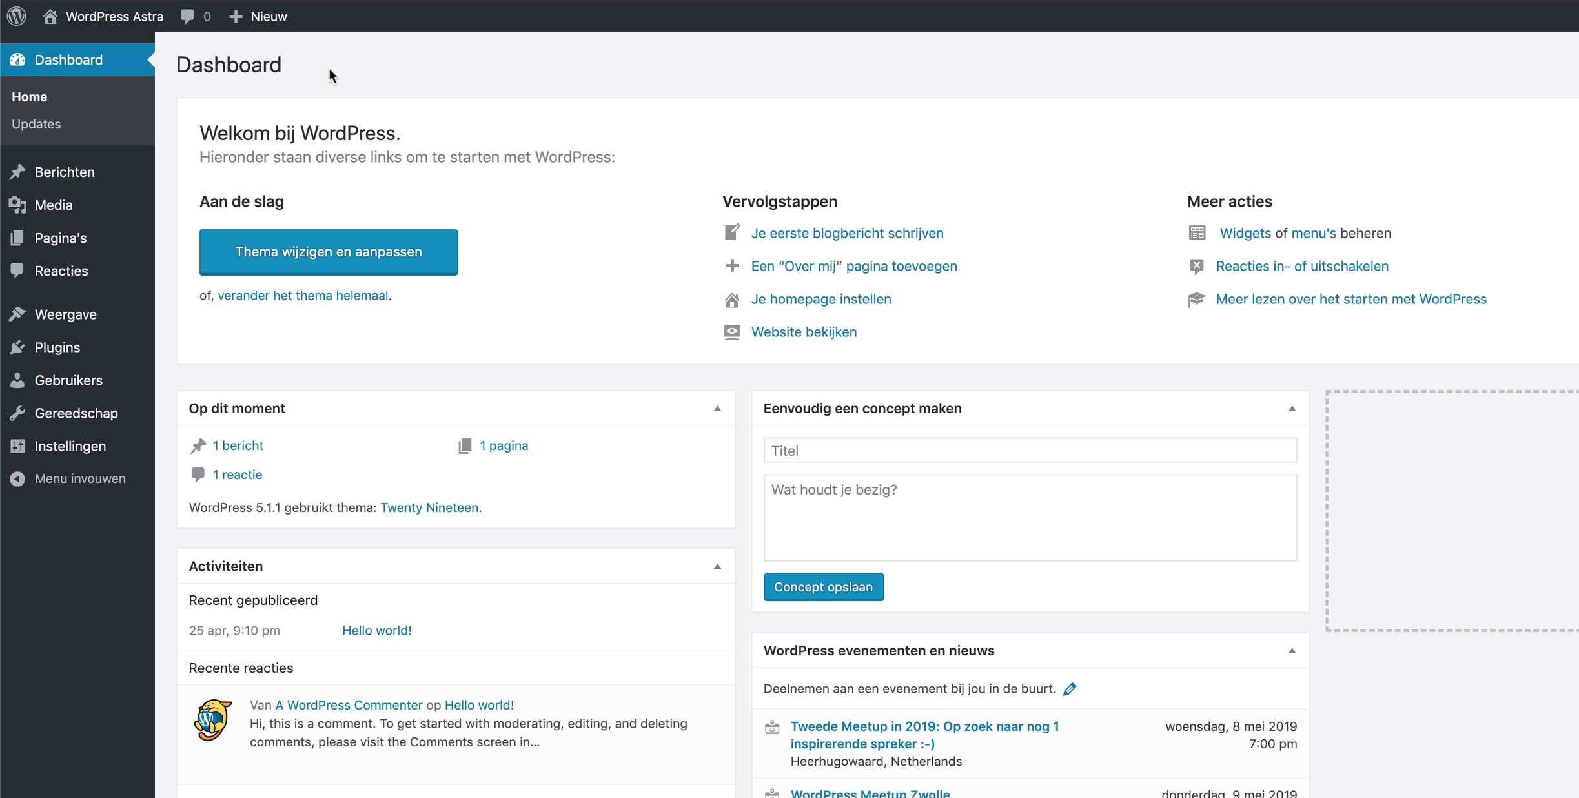Click the Plugins plug icon in sidebar
The image size is (1579, 798).
[x=17, y=347]
